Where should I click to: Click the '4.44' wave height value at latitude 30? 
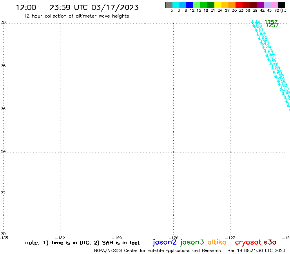coord(256,22)
